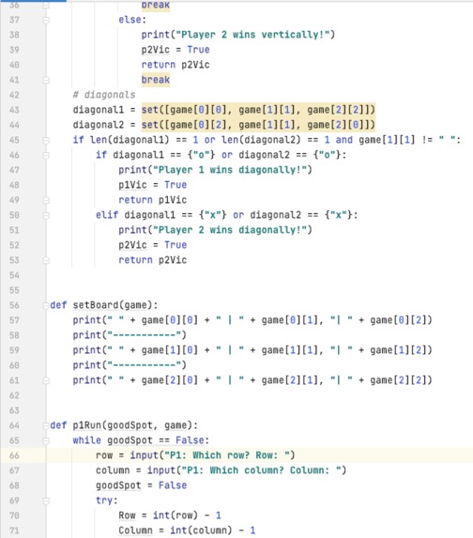Click the 'try' keyword on line 69
This screenshot has height=538, width=473.
pos(104,500)
